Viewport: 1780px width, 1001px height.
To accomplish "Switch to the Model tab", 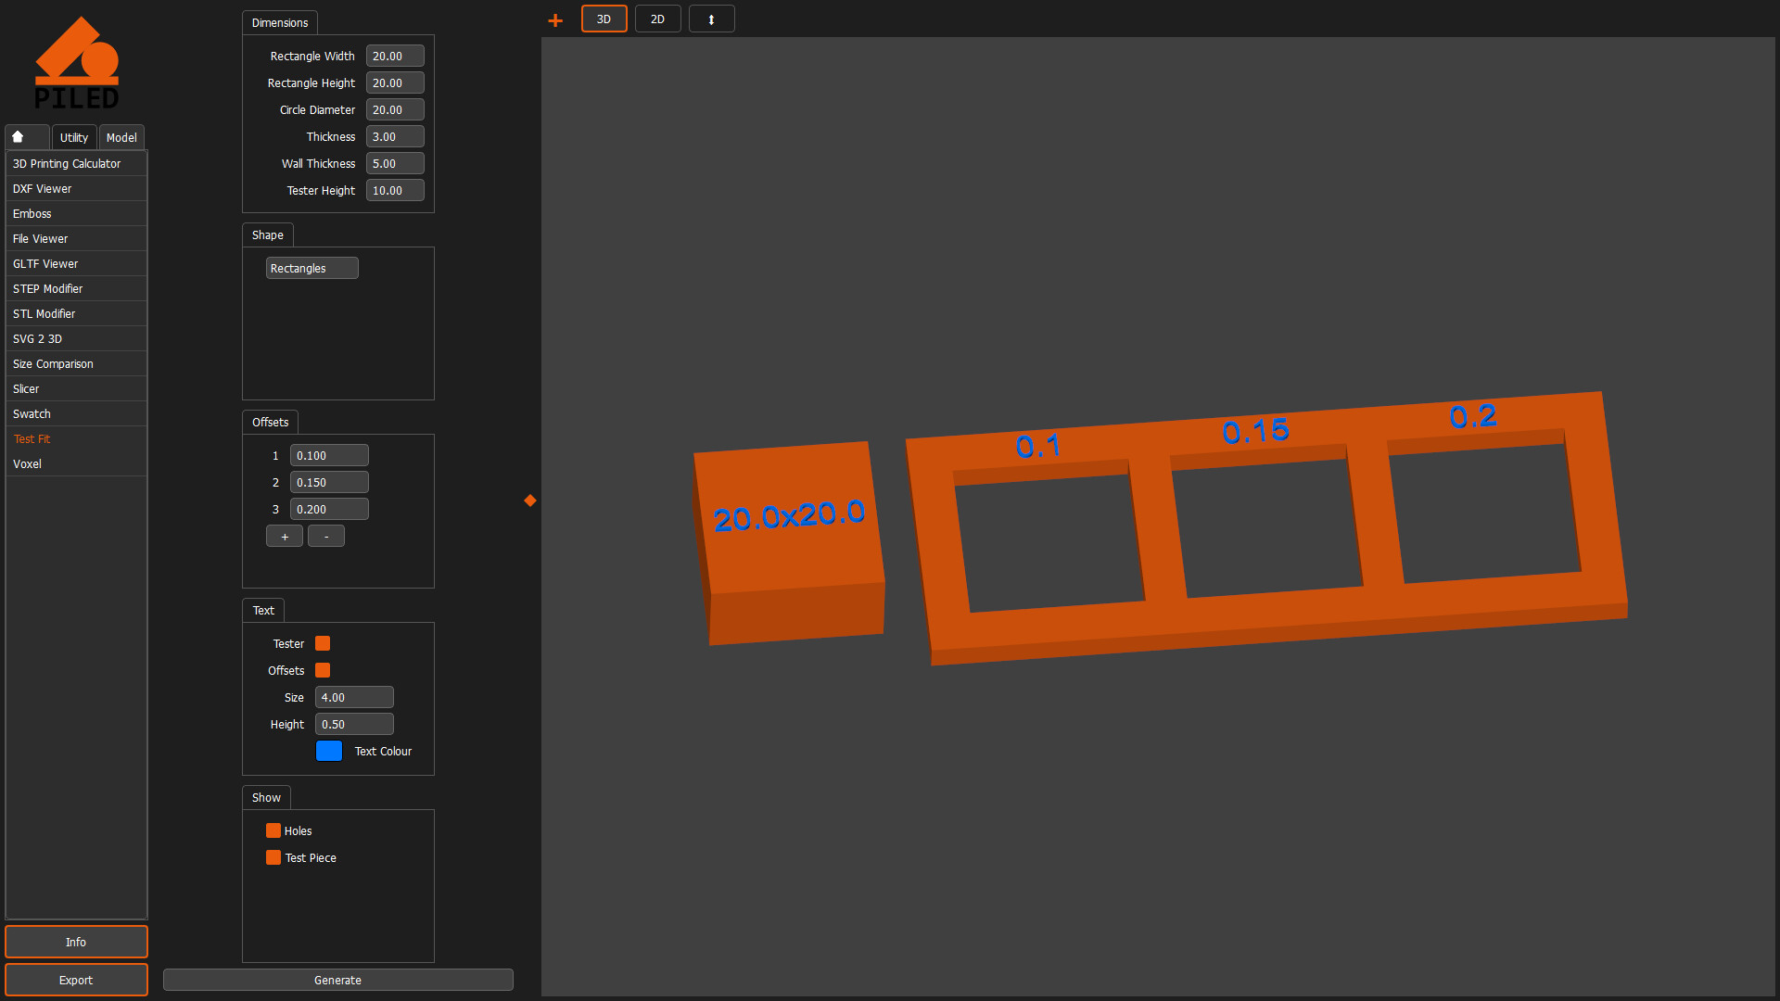I will (121, 137).
